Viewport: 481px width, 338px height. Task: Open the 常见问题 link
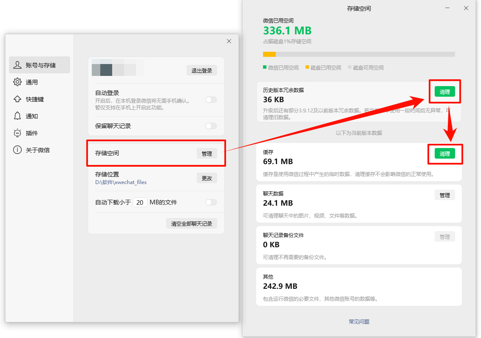(x=359, y=321)
